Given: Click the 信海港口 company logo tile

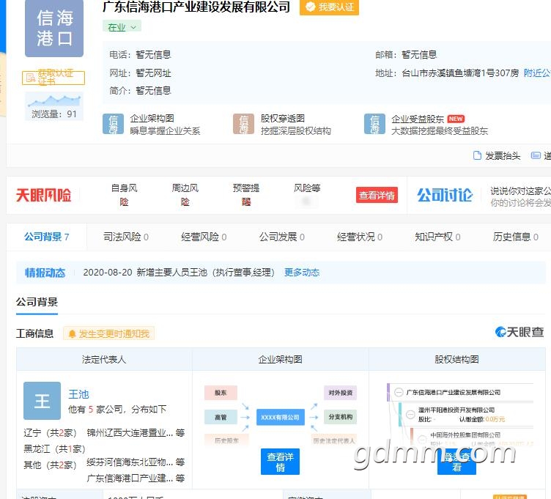Looking at the screenshot, I should pos(54,28).
